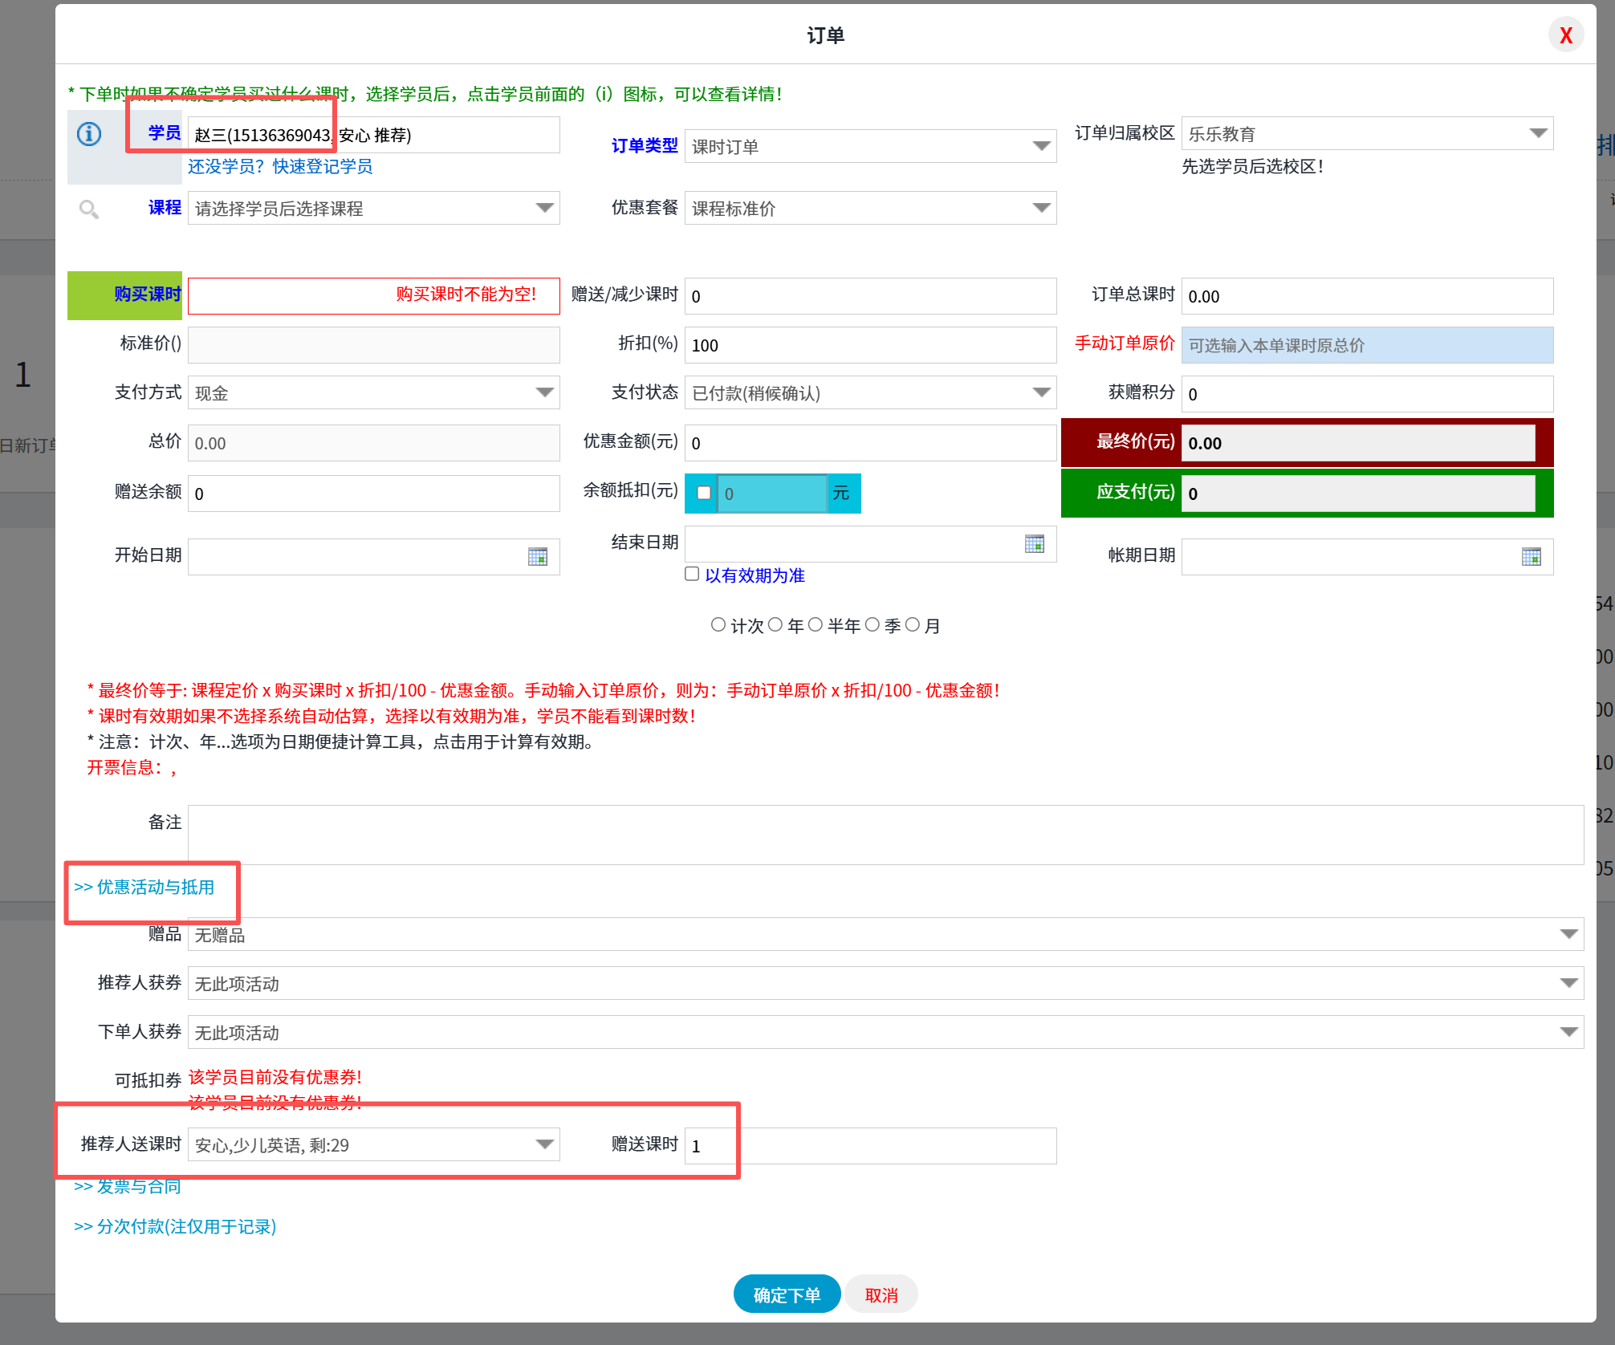Expand the 优惠活动与抵用 section
Image resolution: width=1615 pixels, height=1345 pixels.
(x=144, y=888)
